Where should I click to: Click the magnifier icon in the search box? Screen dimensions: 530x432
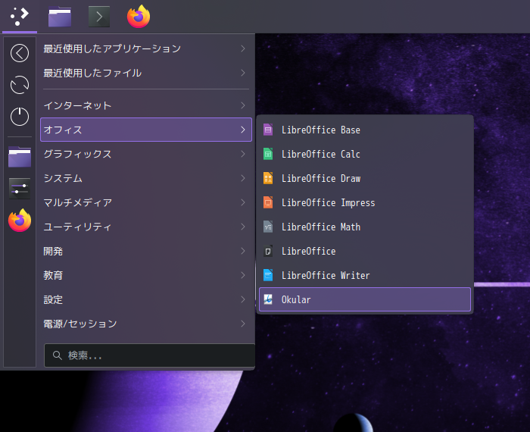click(x=57, y=355)
